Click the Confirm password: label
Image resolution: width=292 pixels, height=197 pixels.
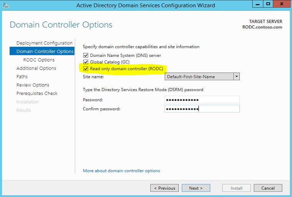(102, 109)
